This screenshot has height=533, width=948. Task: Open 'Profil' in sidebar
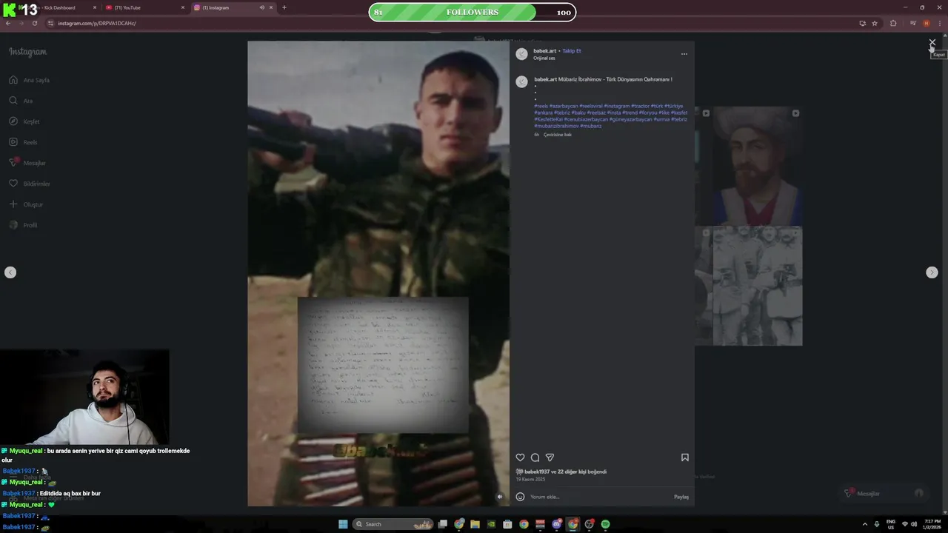[x=23, y=225]
